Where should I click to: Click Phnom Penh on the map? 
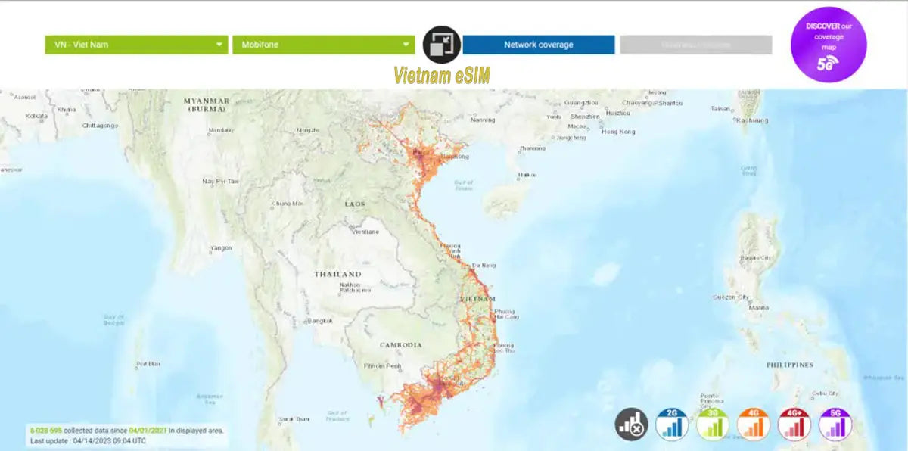tap(381, 366)
